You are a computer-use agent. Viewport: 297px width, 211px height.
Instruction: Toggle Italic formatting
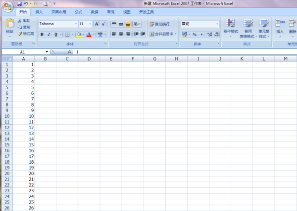pos(49,35)
